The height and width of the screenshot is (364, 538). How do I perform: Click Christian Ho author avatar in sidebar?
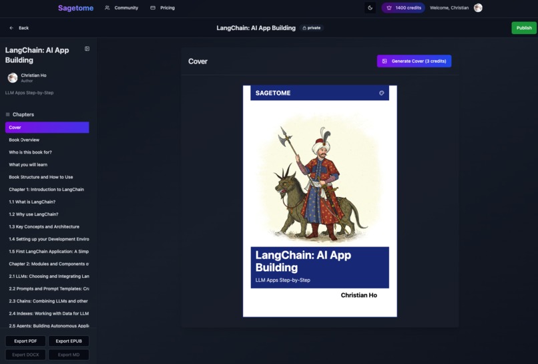pyautogui.click(x=13, y=78)
